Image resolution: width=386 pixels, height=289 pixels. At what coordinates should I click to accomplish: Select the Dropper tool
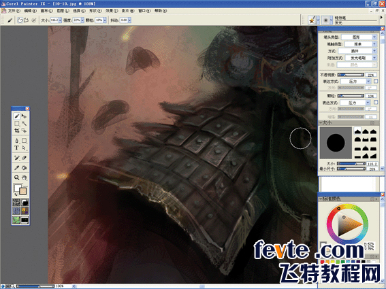pyautogui.click(x=17, y=168)
